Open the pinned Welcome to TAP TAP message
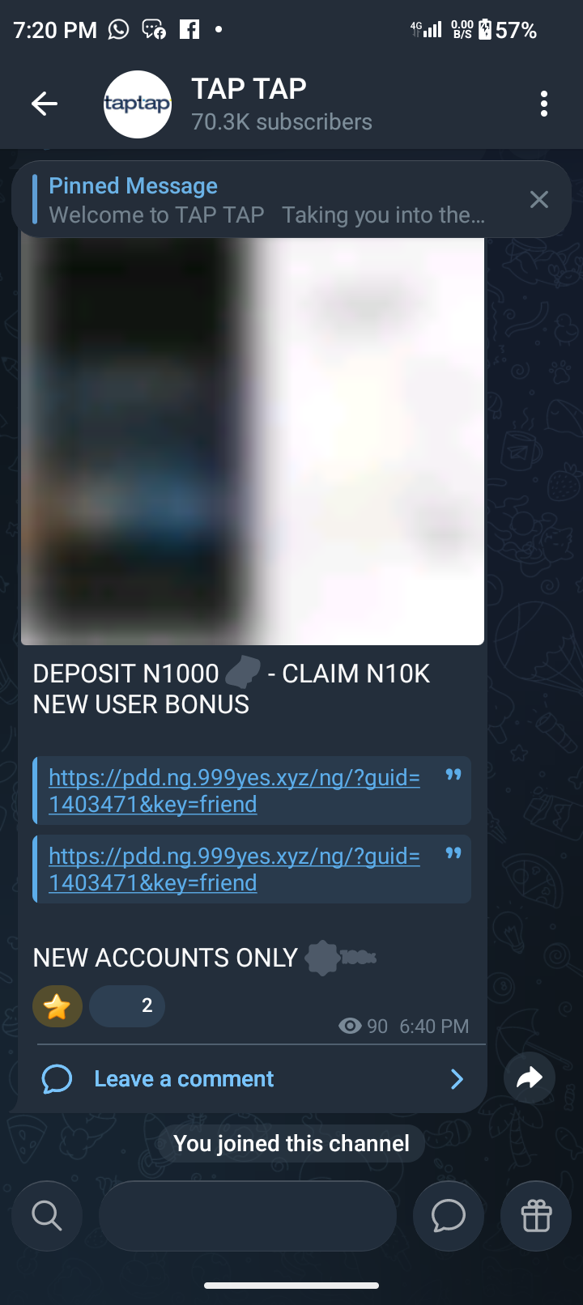The height and width of the screenshot is (1305, 583). pos(267,200)
